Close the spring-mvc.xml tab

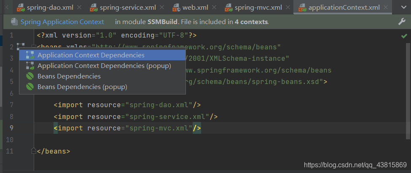[x=287, y=8]
